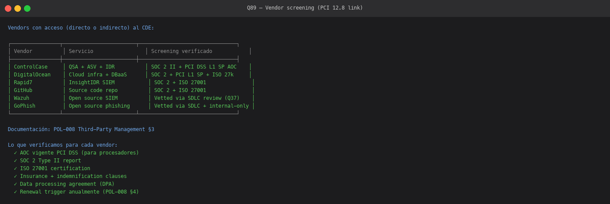Click 'InsightIDR SIEM' service cell

pyautogui.click(x=91, y=82)
